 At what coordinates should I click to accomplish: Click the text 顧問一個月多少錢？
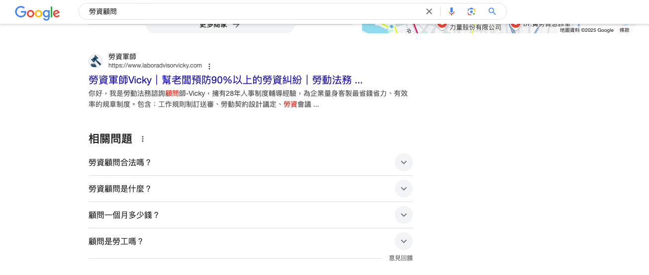[x=124, y=215]
